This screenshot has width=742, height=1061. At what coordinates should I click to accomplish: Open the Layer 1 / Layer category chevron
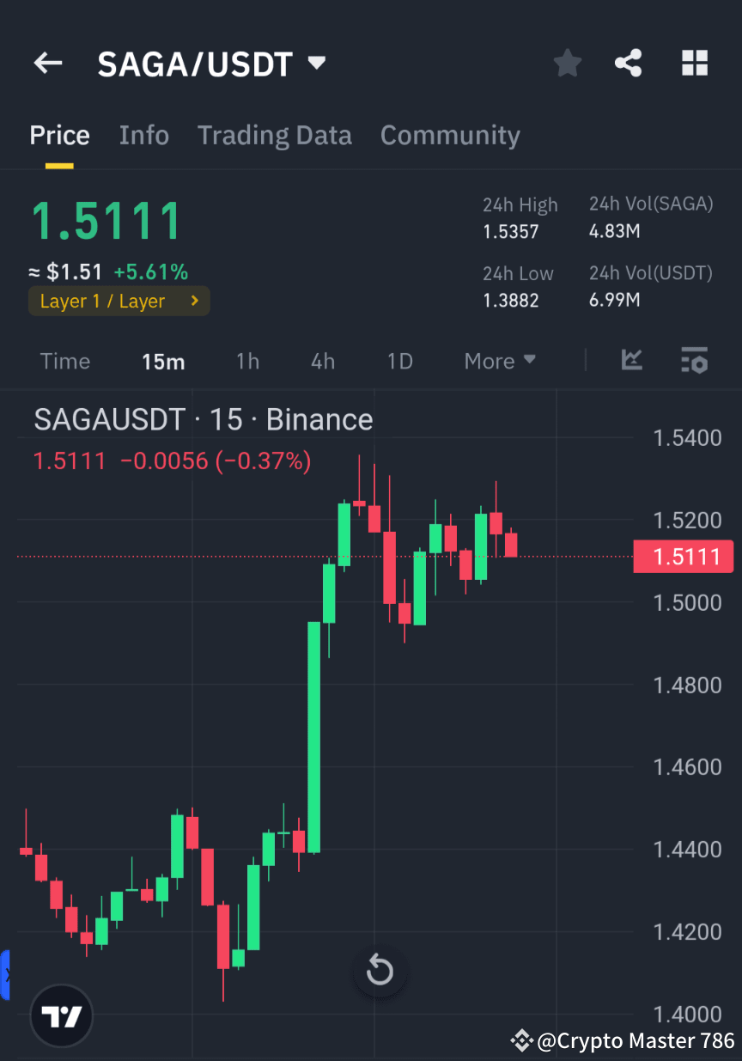click(196, 301)
